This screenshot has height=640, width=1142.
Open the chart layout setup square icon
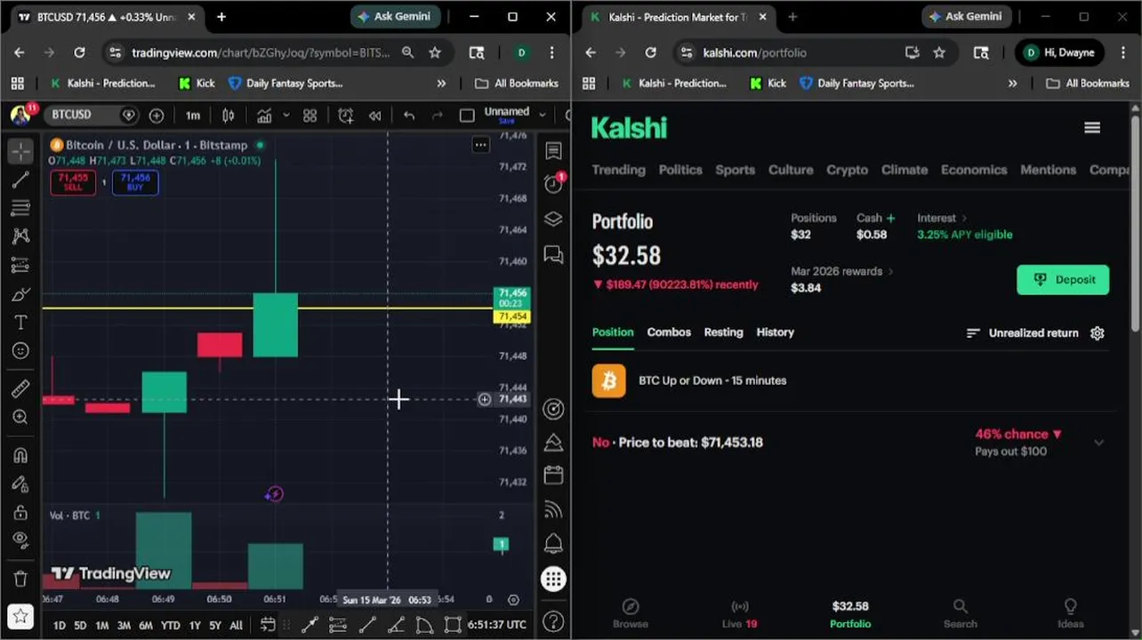click(467, 115)
